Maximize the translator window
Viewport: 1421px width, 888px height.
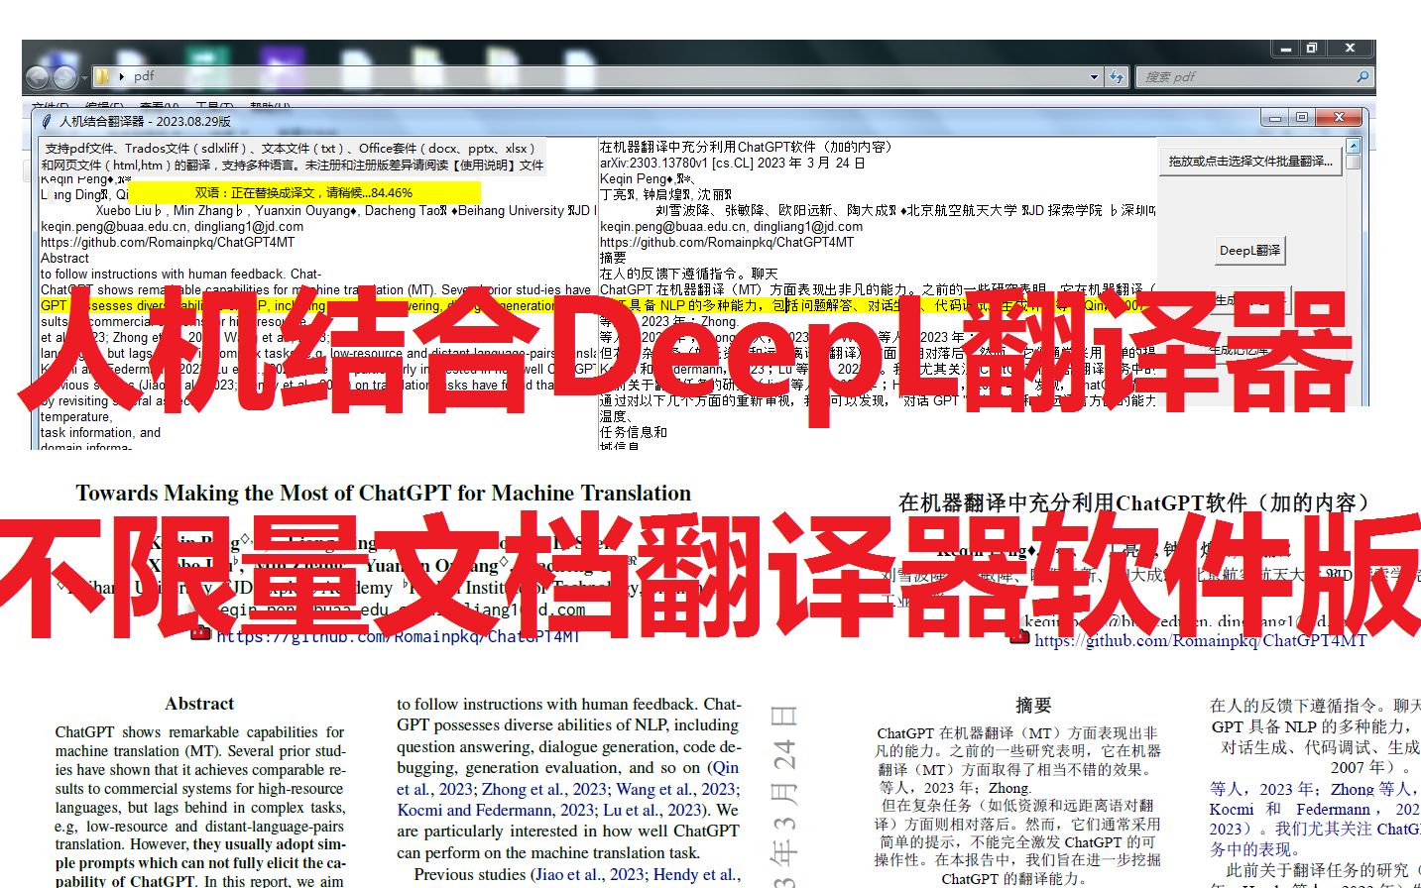[1302, 117]
